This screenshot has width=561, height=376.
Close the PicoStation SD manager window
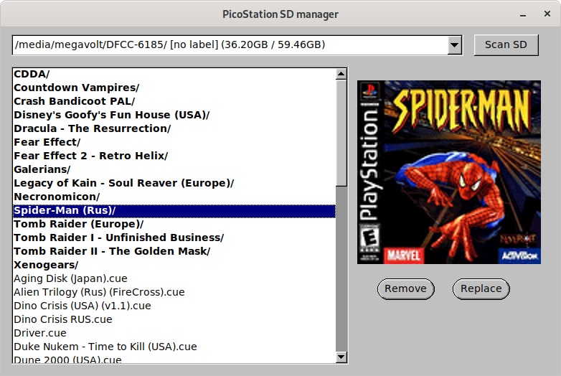tap(545, 14)
